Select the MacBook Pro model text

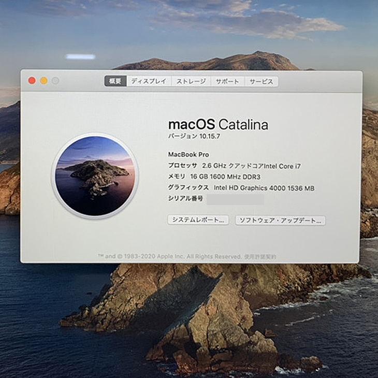click(188, 154)
